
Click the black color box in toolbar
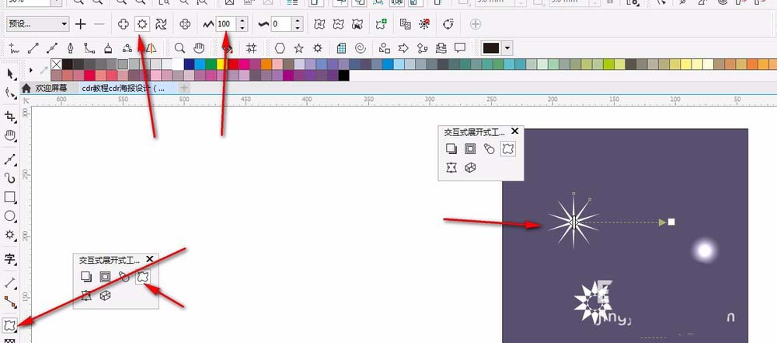tap(491, 48)
